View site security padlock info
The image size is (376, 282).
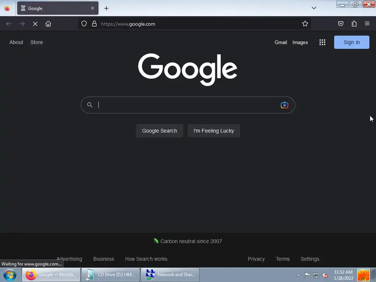[94, 24]
